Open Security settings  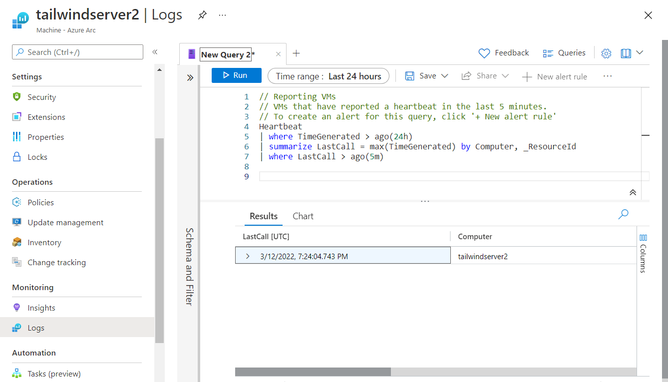click(x=41, y=97)
